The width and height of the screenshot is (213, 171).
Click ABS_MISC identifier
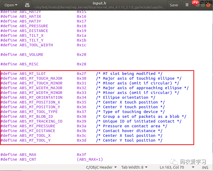(29, 64)
